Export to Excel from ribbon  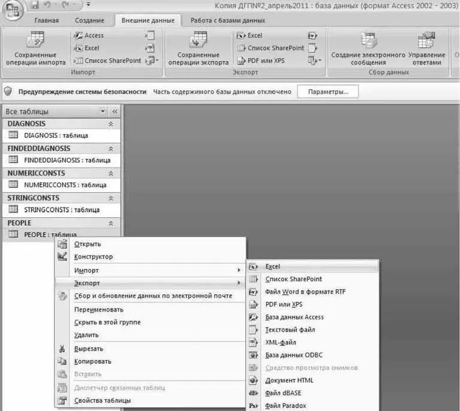click(249, 35)
